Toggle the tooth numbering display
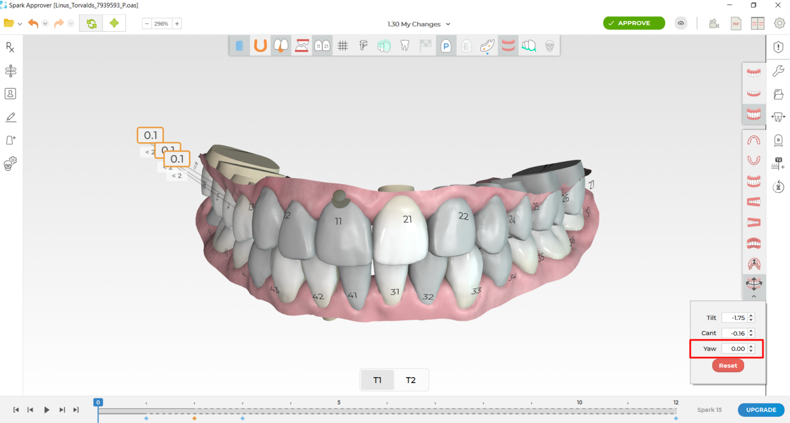 click(x=322, y=46)
